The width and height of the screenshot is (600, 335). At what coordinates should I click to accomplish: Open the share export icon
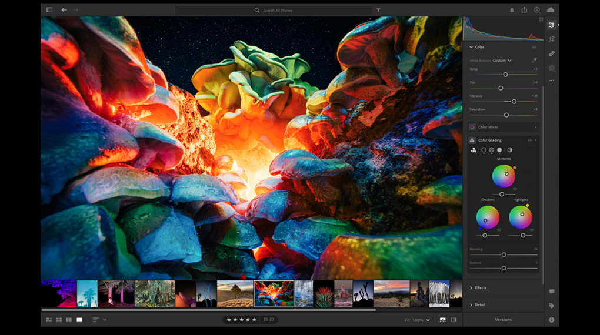click(524, 10)
